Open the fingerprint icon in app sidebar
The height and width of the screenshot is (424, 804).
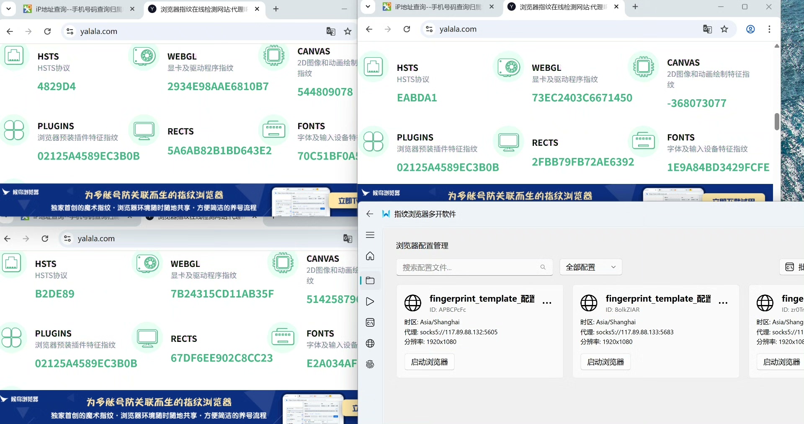(370, 365)
